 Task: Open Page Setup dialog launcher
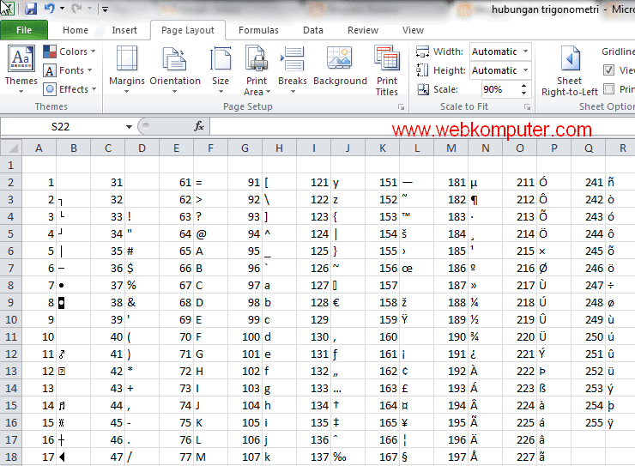click(401, 107)
